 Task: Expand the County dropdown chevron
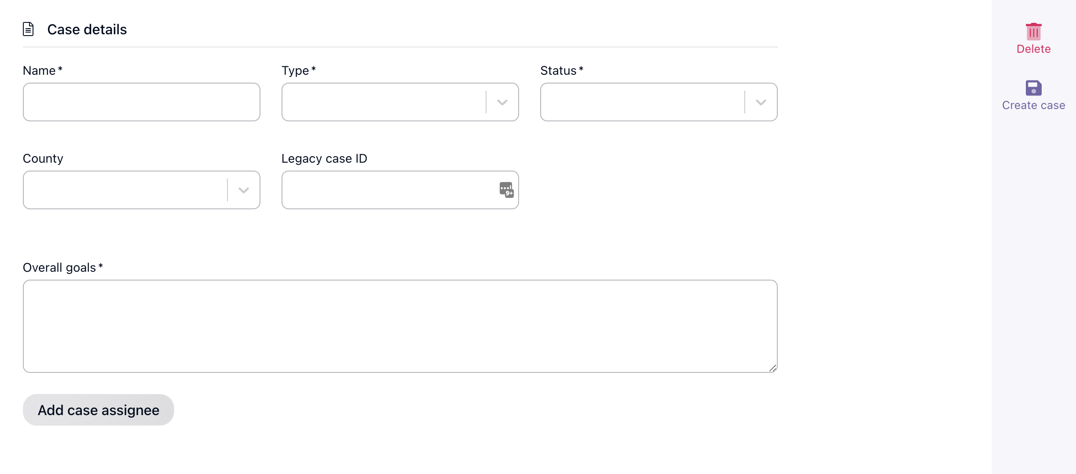[x=243, y=190]
